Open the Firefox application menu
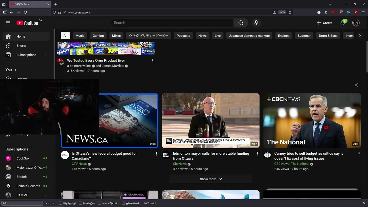The image size is (368, 207). click(363, 12)
